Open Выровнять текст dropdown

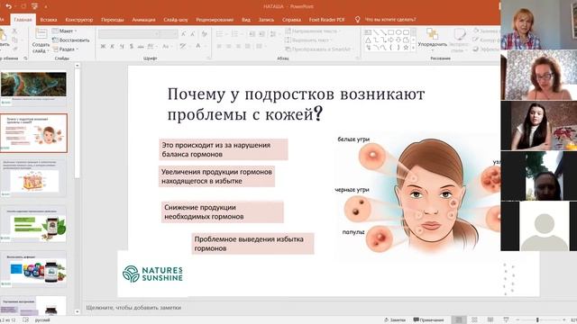[308, 40]
